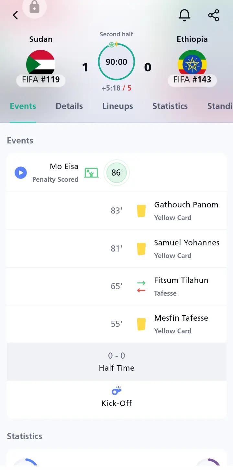Tap the Kick-Off whistle icon
233x470 pixels.
(116, 390)
